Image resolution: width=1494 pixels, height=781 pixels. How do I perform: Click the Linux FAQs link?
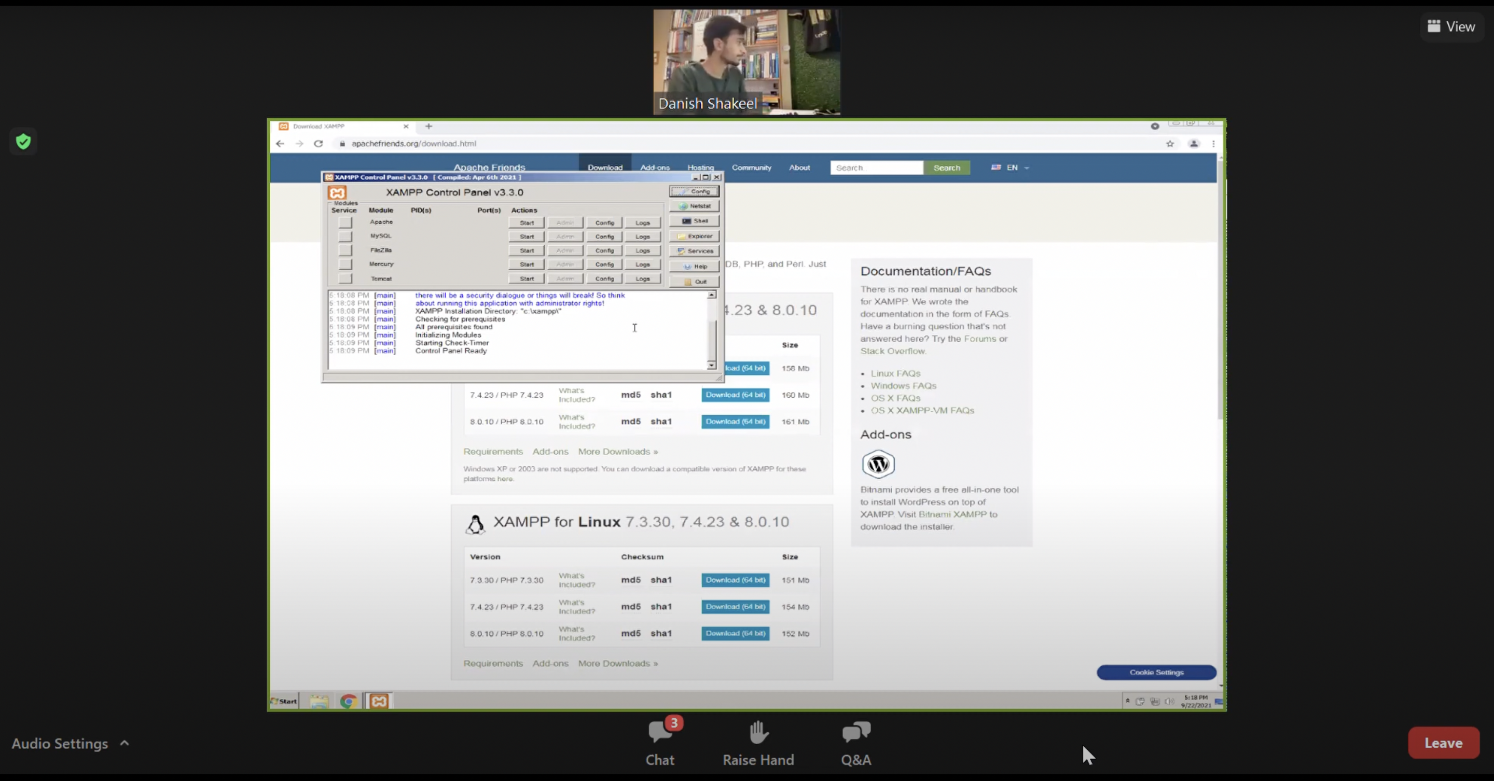[895, 373]
